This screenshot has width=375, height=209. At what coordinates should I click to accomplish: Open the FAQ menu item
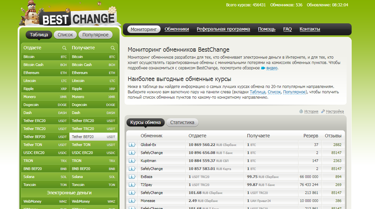coord(288,29)
